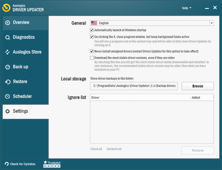
Task: Click the Scheduler clock icon
Action: 7,96
